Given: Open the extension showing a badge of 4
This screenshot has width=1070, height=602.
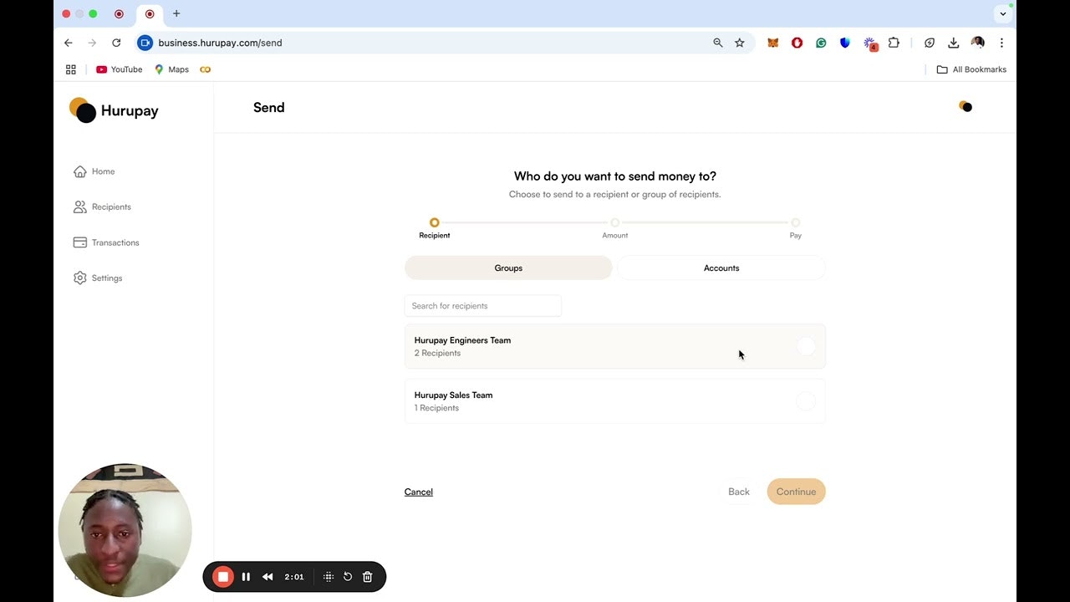Looking at the screenshot, I should [x=870, y=43].
